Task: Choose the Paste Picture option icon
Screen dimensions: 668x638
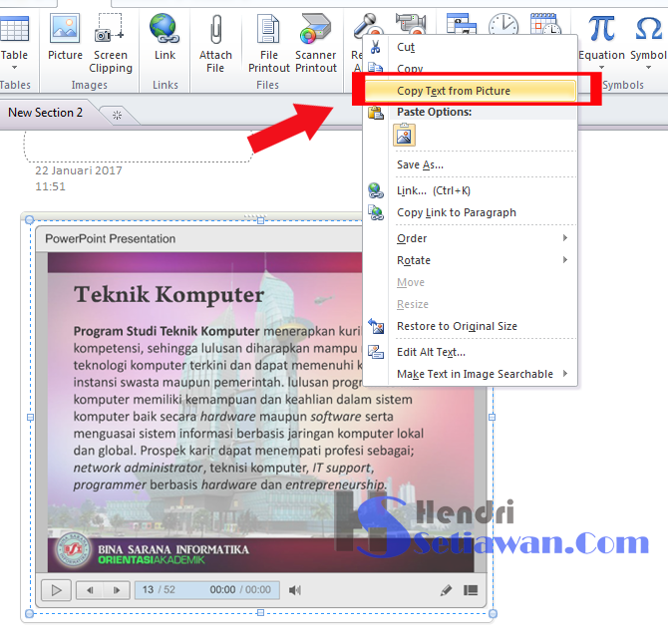Action: [404, 135]
